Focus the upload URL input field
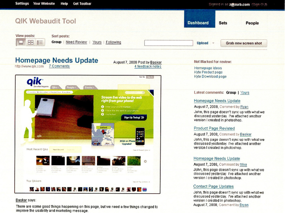 click(x=169, y=43)
